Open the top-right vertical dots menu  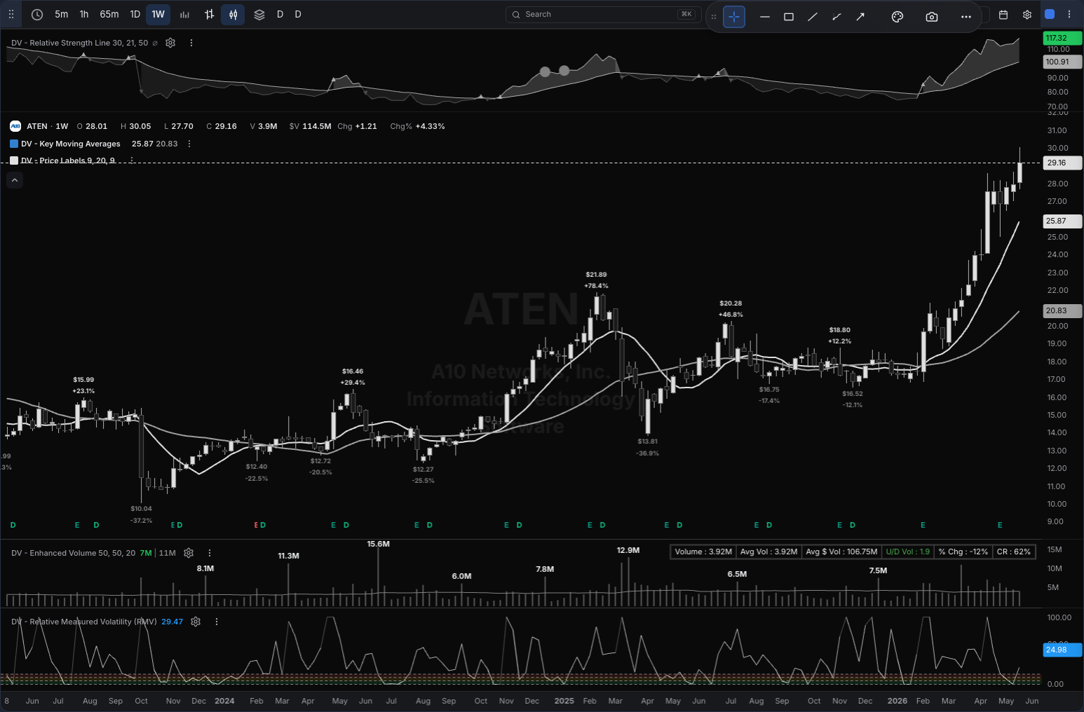1069,14
